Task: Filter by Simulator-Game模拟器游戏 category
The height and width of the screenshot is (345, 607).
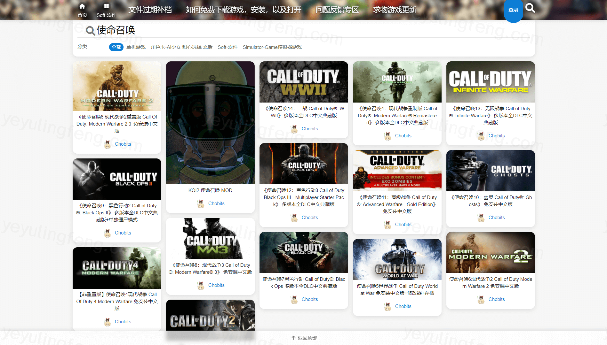Action: click(272, 47)
